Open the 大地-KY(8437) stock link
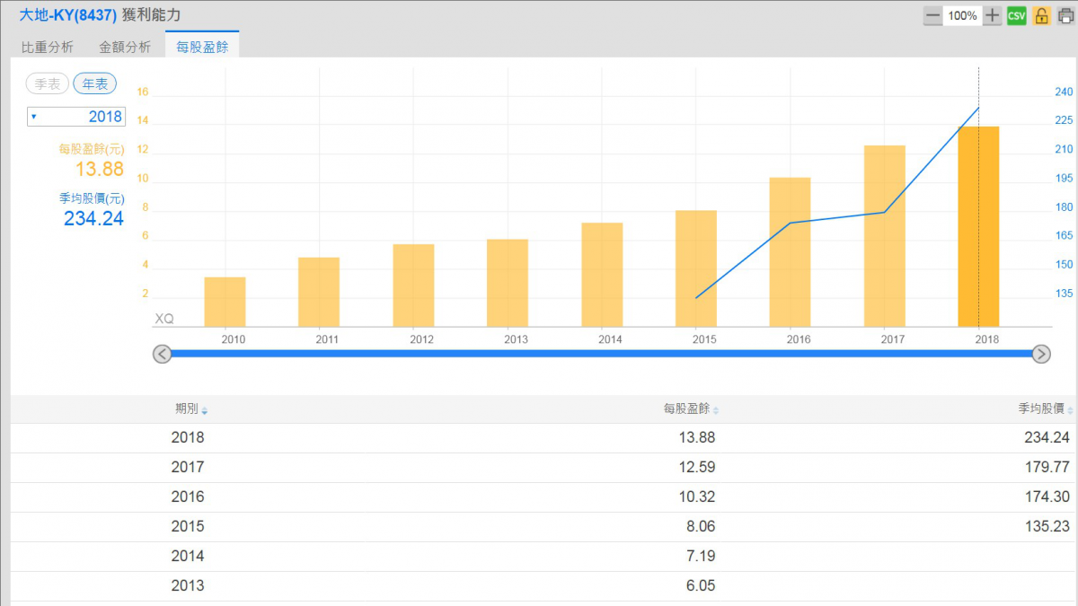 [x=68, y=15]
